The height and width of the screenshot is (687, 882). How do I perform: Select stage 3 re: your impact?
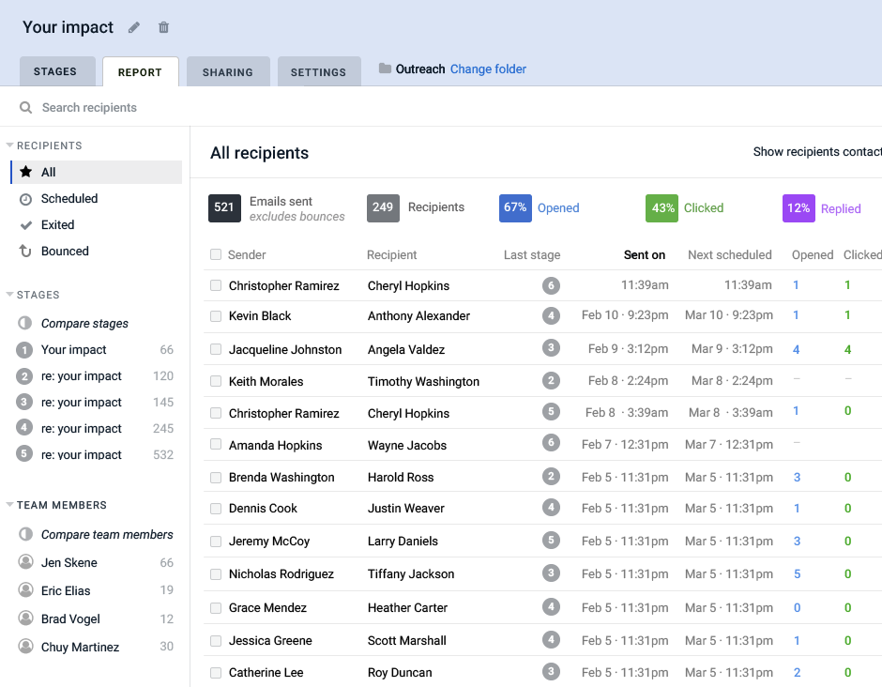click(82, 403)
